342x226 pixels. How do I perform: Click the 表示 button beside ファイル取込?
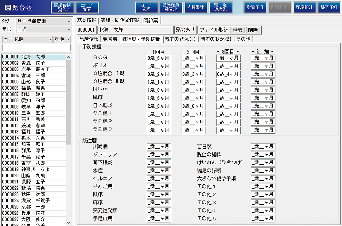coord(237,30)
